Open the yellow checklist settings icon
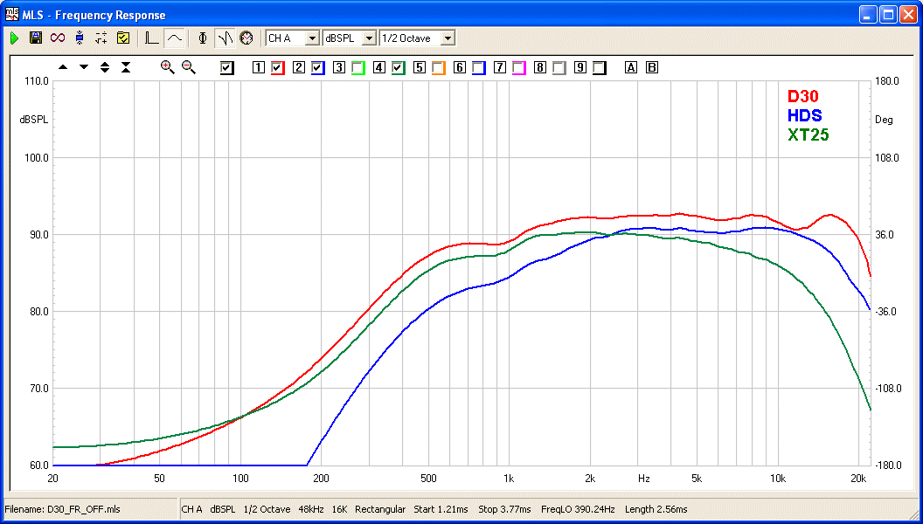This screenshot has height=524, width=923. click(x=123, y=38)
